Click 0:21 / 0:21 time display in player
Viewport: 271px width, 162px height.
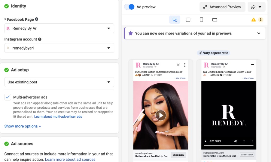coord(215,141)
